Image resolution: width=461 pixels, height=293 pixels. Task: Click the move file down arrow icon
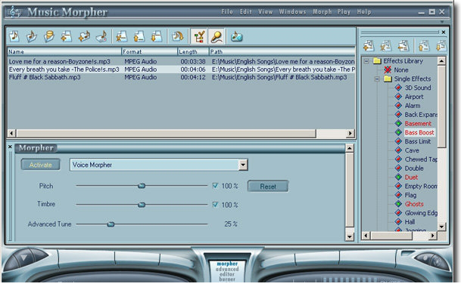[156, 37]
